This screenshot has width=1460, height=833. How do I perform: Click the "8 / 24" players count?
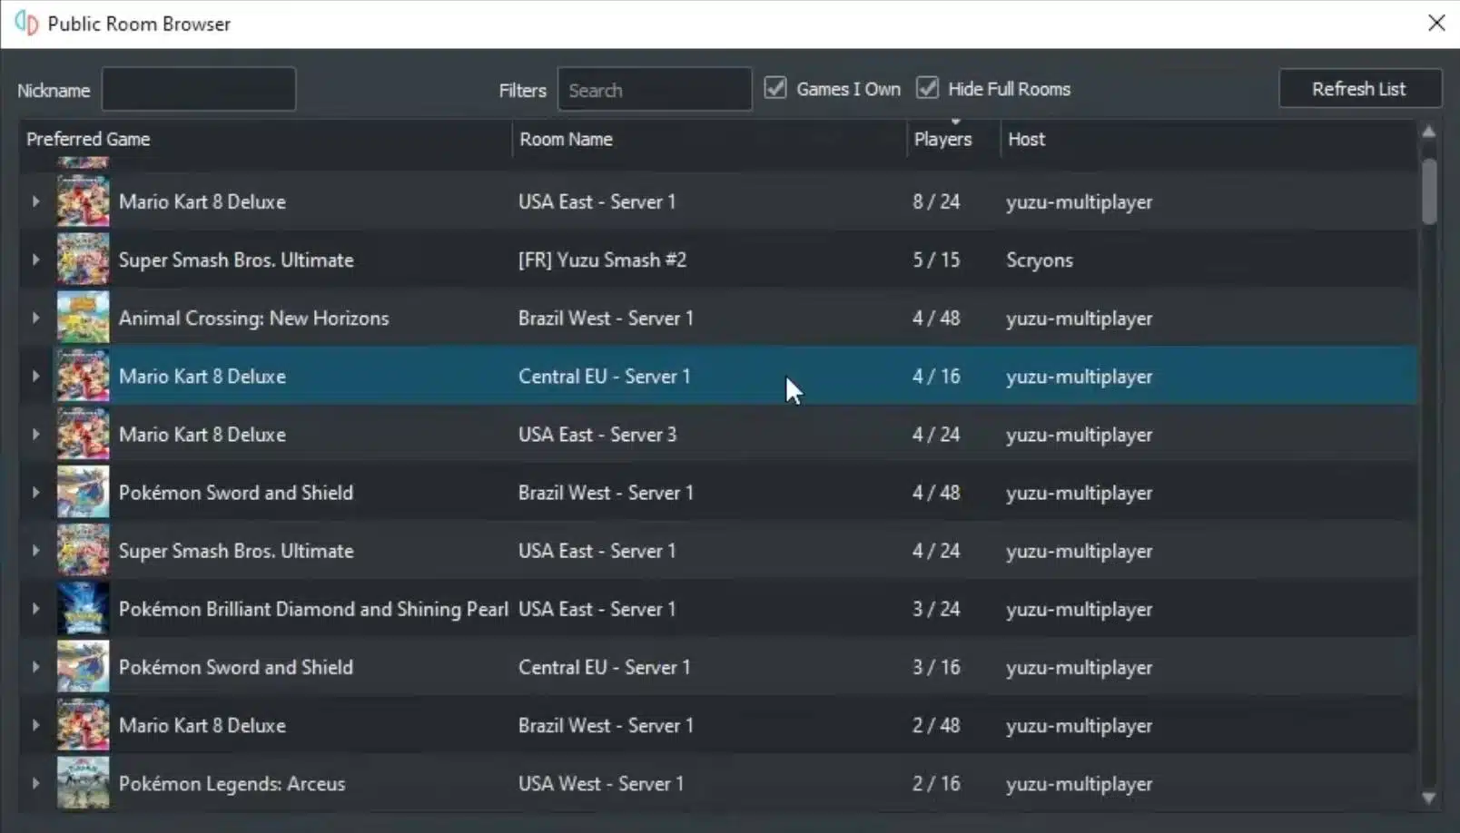pos(936,201)
